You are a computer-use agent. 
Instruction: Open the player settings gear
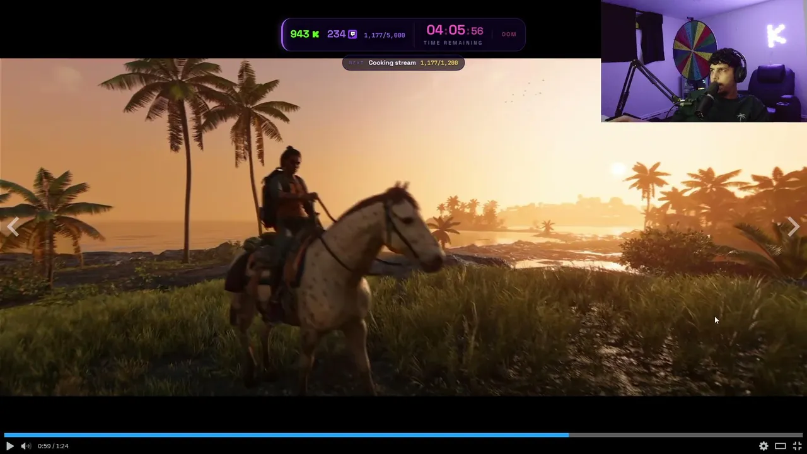tap(763, 446)
